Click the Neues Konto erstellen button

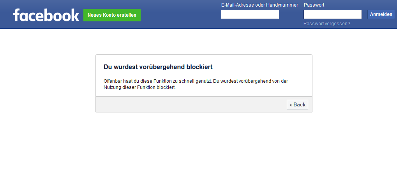(x=112, y=15)
